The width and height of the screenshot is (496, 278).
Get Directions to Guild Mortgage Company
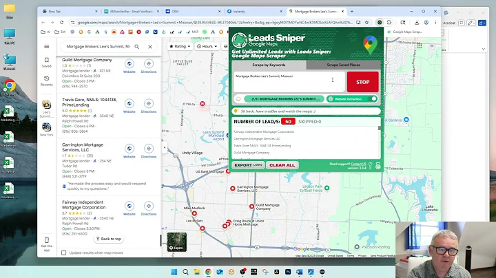(148, 66)
